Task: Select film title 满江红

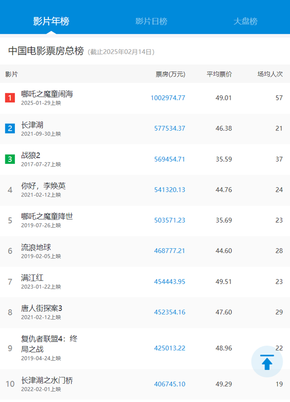Action: click(32, 278)
